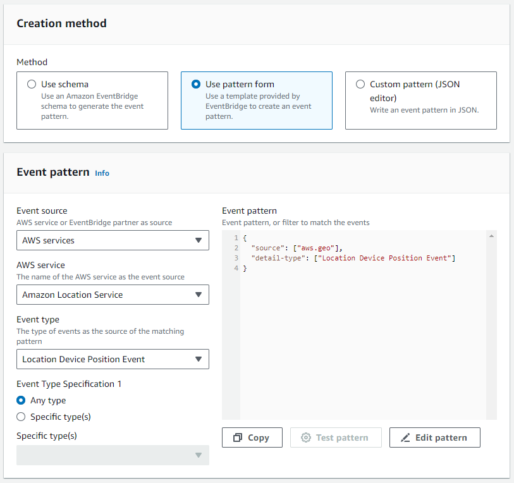Open the AWS services event source dropdown
Image resolution: width=514 pixels, height=483 pixels.
coord(113,240)
